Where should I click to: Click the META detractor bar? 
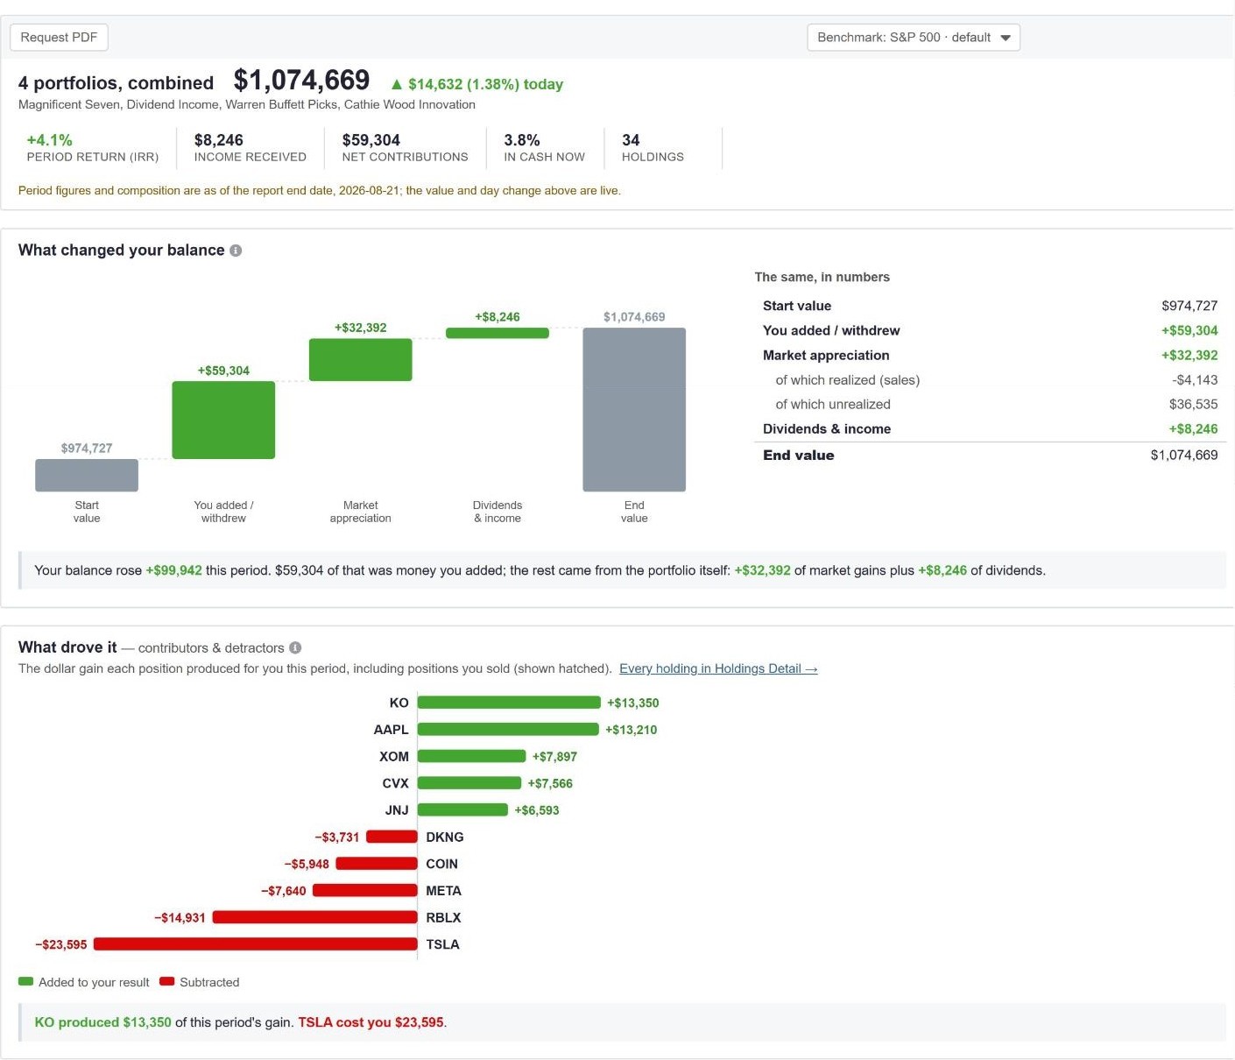pyautogui.click(x=364, y=890)
